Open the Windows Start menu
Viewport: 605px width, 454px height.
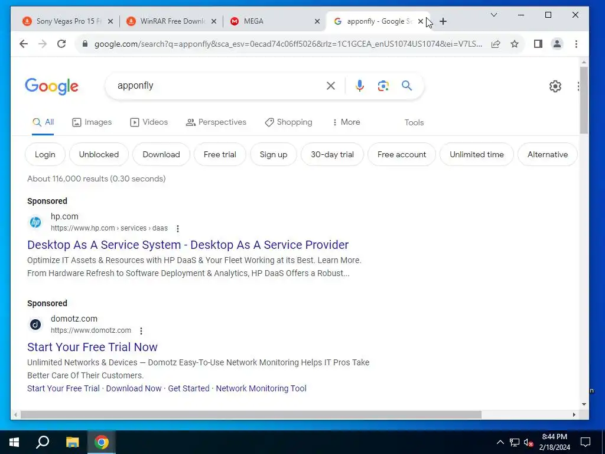(x=14, y=442)
